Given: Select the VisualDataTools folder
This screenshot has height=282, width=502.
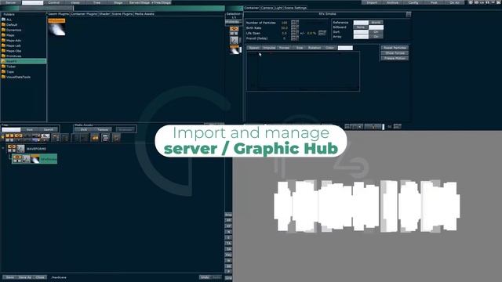Looking at the screenshot, I should tap(18, 77).
